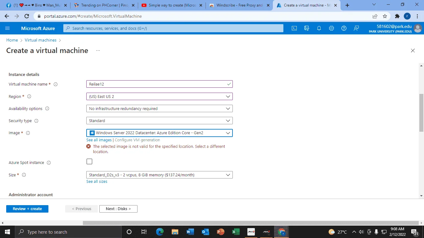Open PowerPoint from the taskbar
This screenshot has height=238, width=424.
click(221, 232)
